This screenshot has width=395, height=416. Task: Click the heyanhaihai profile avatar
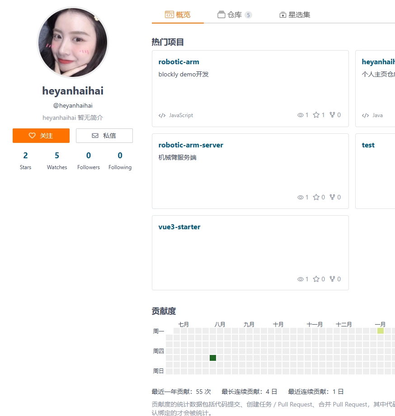coord(73,43)
